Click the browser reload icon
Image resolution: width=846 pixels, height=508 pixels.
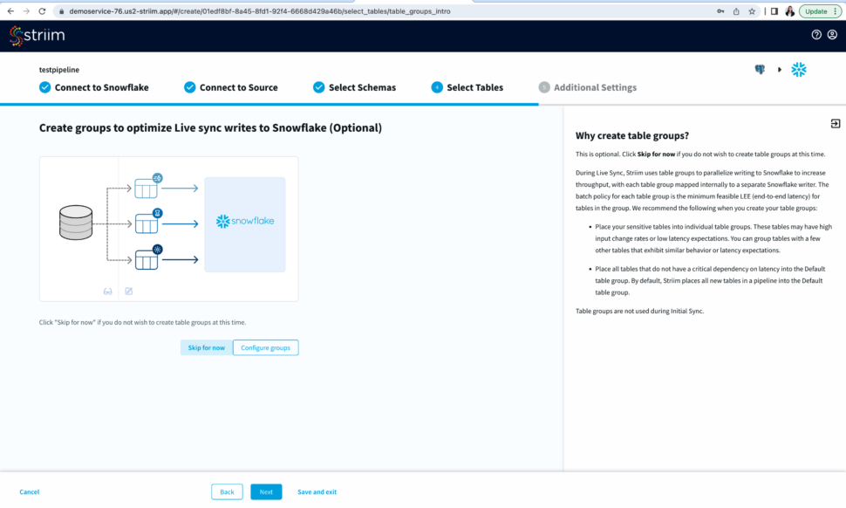[x=43, y=11]
